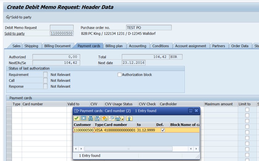259x161 pixels.
Task: Click the Debit Memo Request number field
Action: pos(62,27)
